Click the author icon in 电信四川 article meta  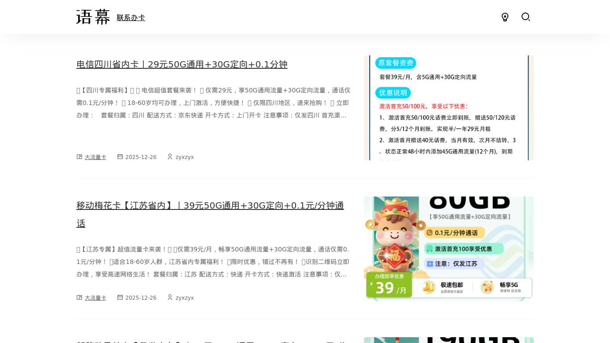[x=170, y=157]
